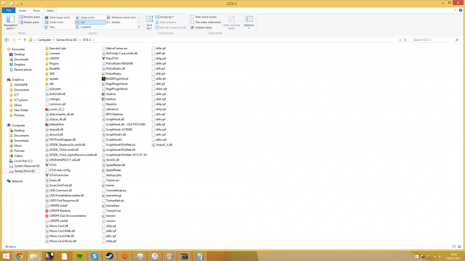465x261 pixels.
Task: Switch layout to Details view
Action: tap(113, 22)
